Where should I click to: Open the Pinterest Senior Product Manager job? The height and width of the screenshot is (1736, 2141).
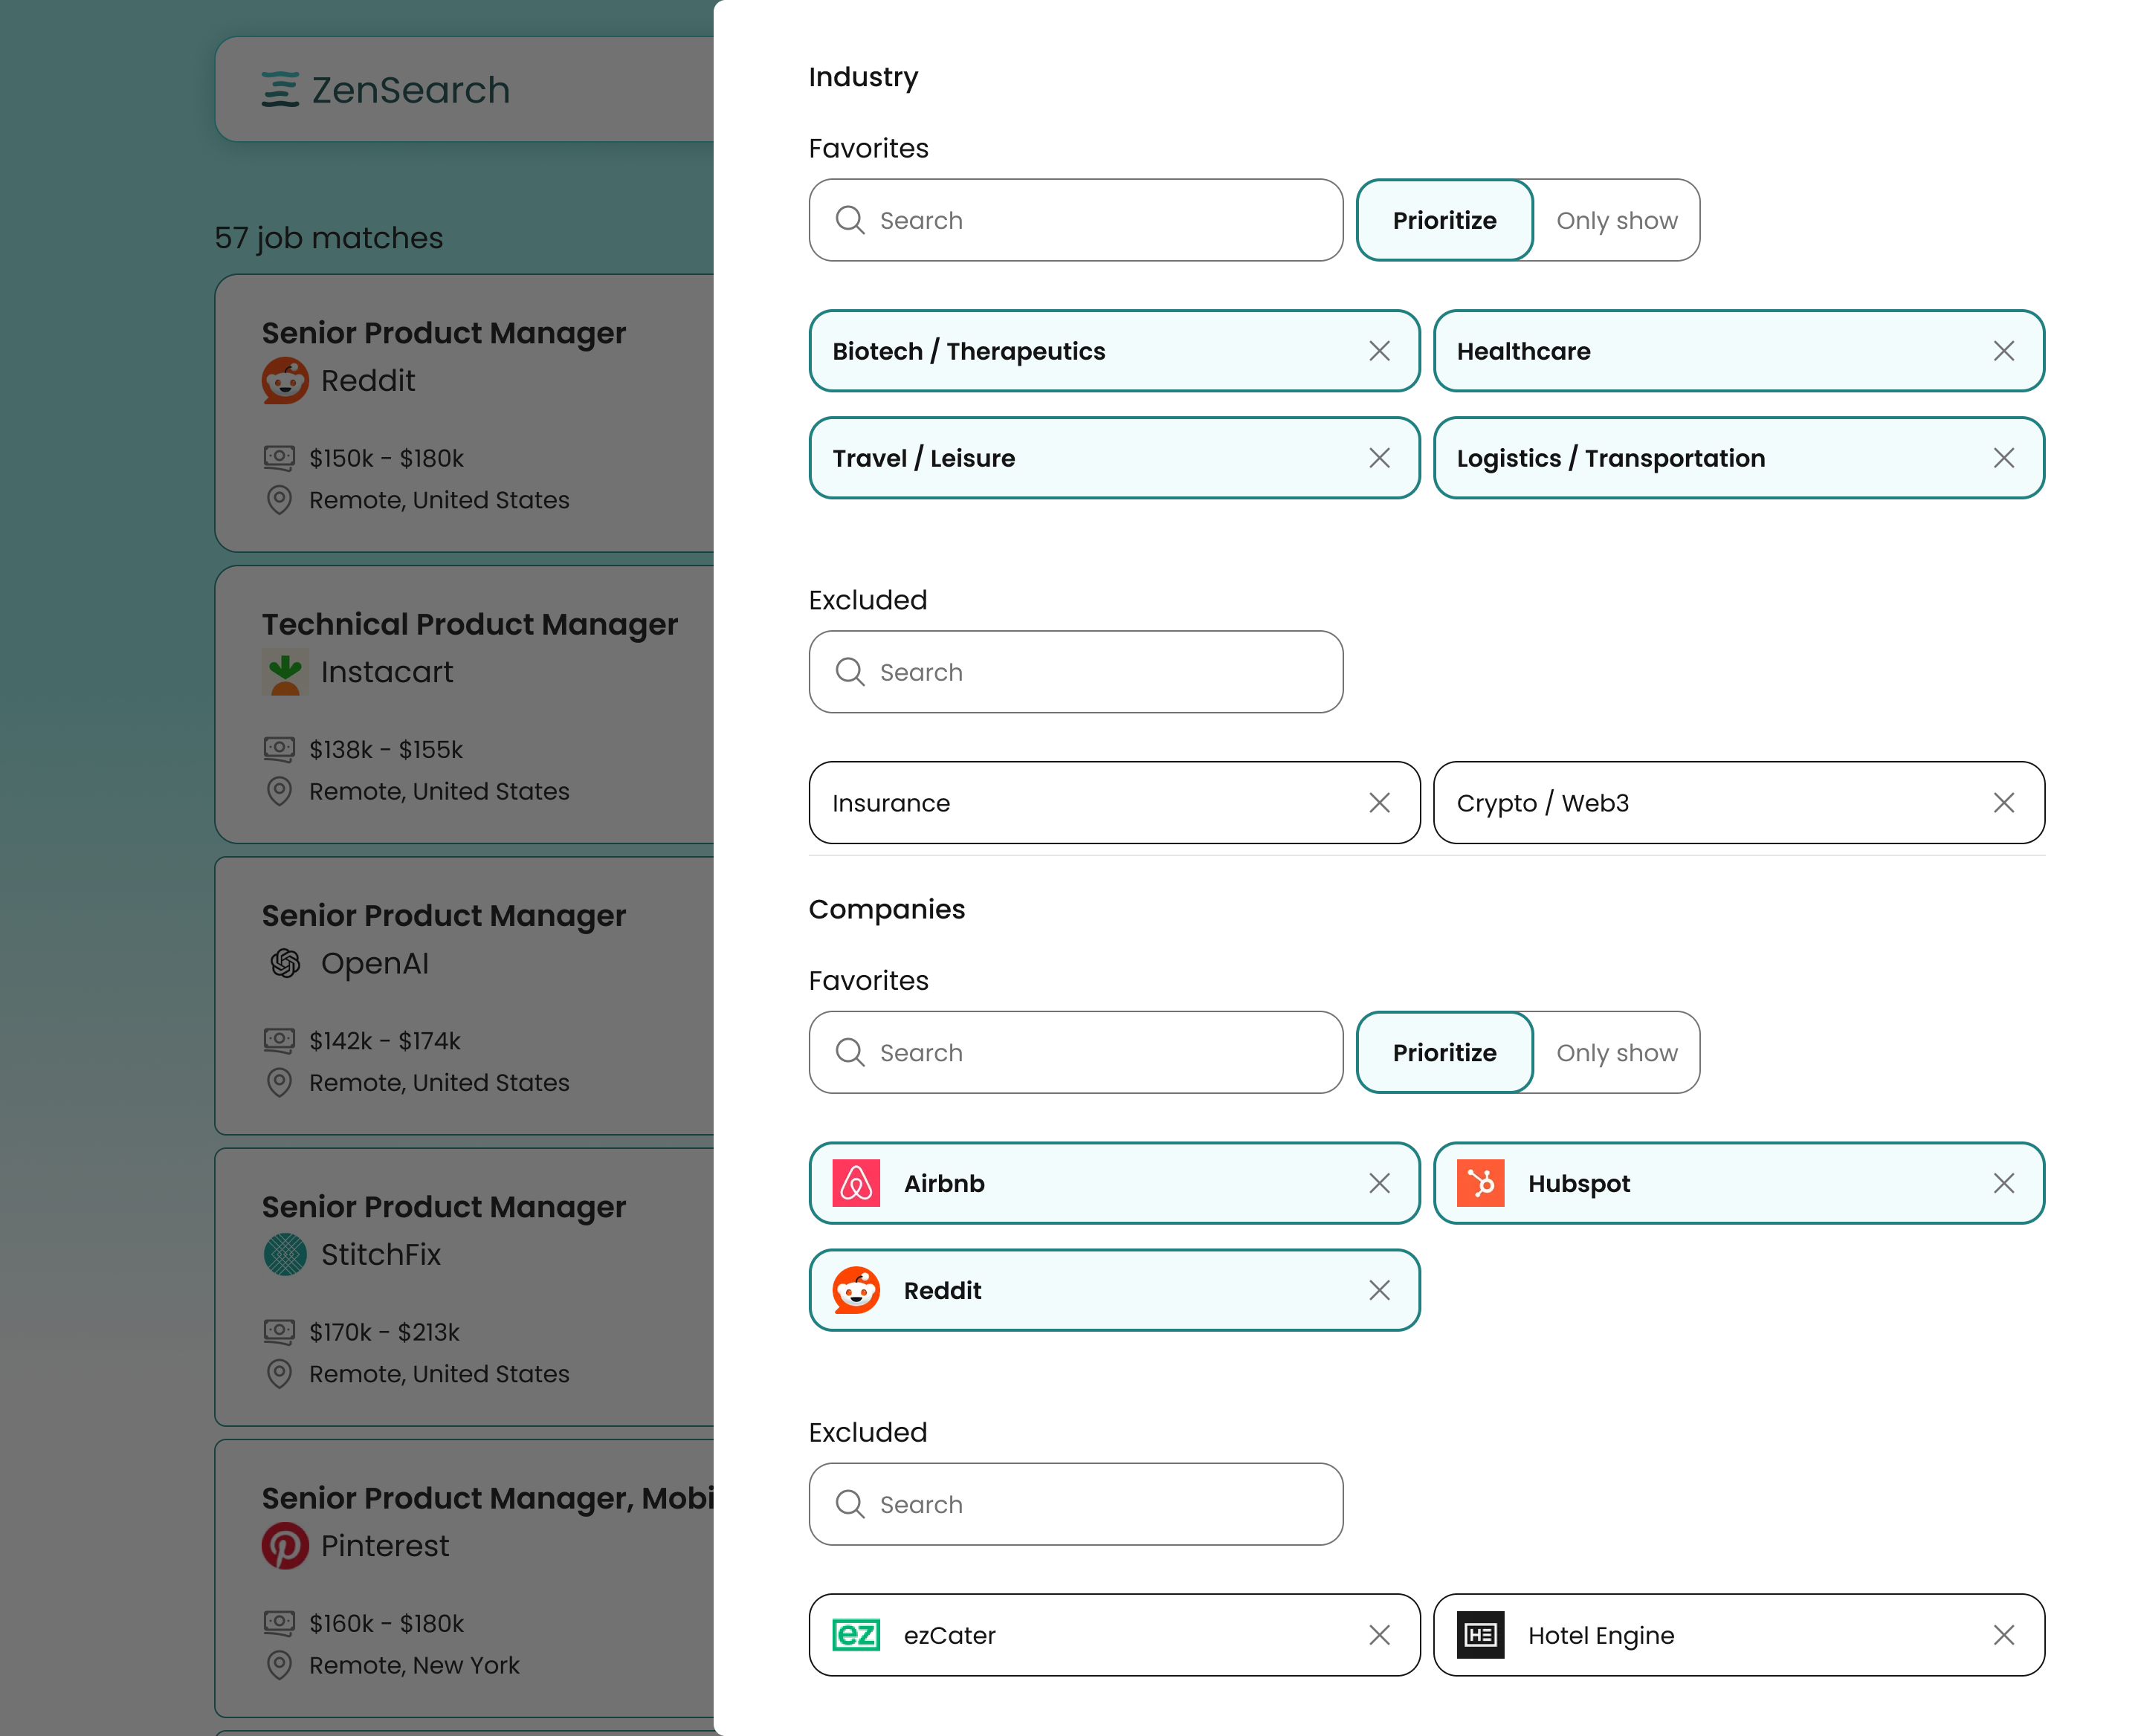465,1578
